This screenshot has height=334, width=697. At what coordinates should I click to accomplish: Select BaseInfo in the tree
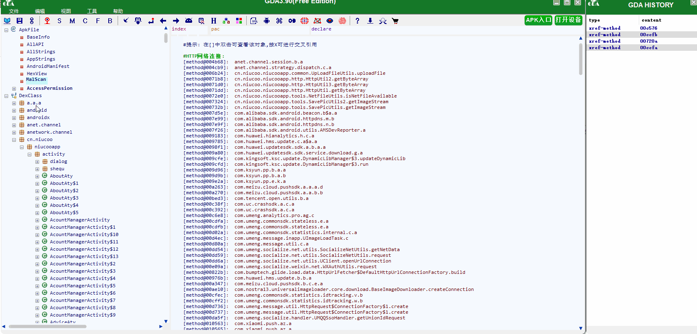(x=38, y=37)
